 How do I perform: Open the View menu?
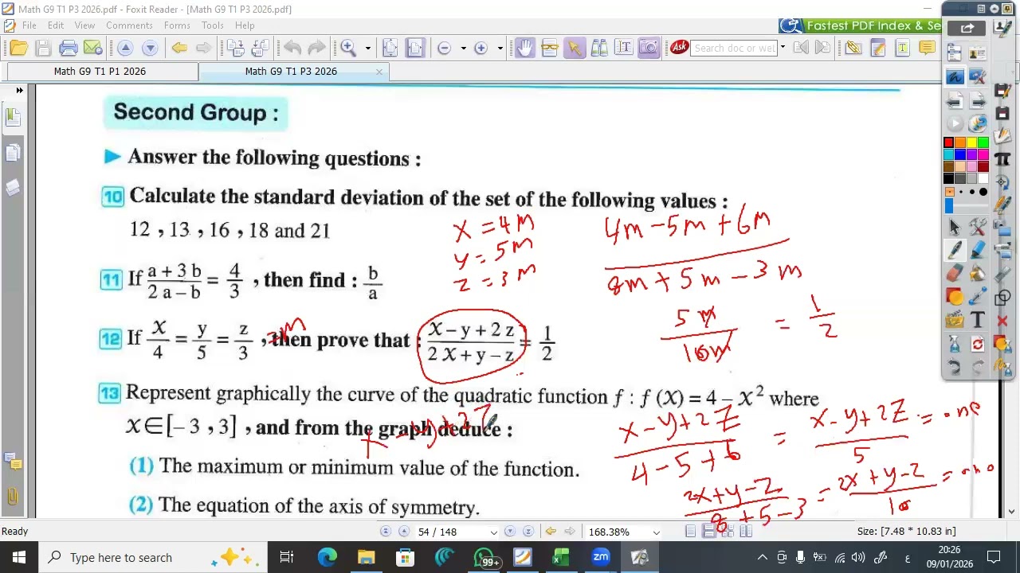84,25
